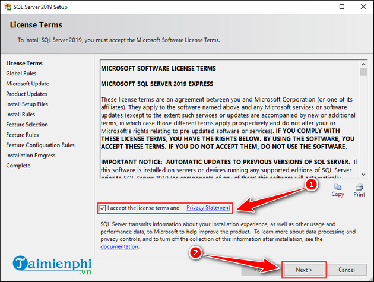Click the license text scrollbar thumb

[363, 72]
